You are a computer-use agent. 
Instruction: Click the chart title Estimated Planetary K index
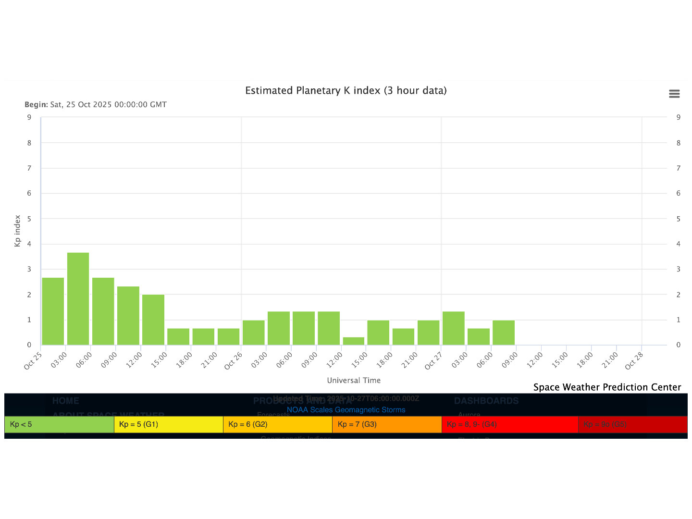click(346, 90)
